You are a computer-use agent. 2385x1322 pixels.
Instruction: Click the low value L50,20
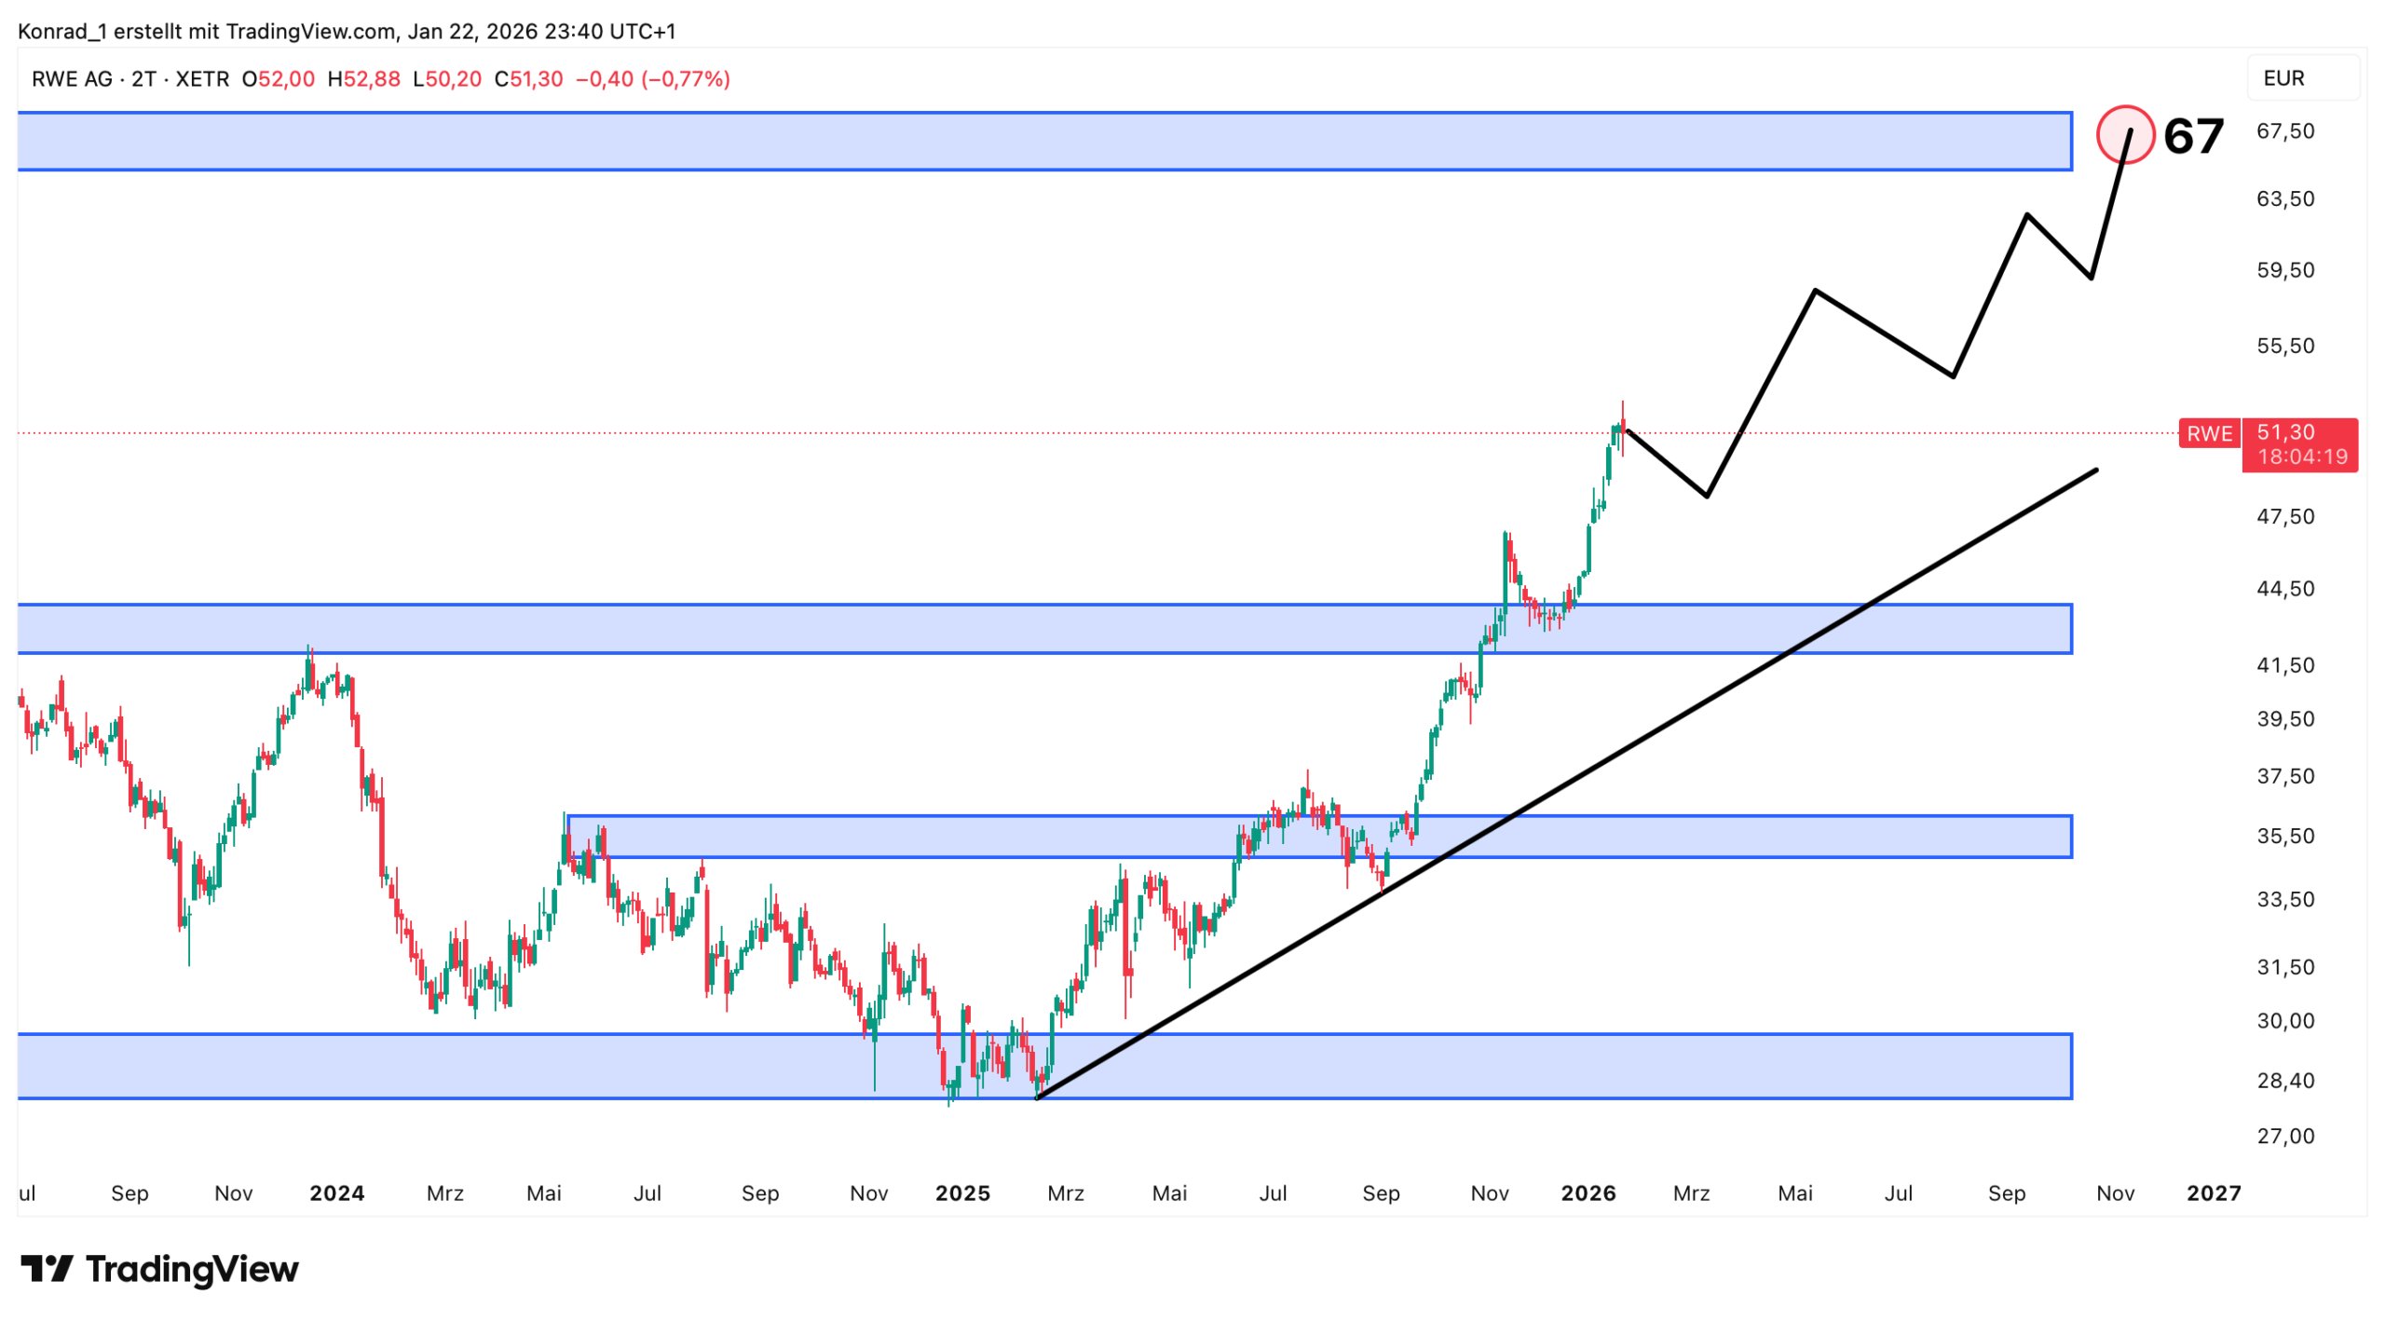[446, 79]
